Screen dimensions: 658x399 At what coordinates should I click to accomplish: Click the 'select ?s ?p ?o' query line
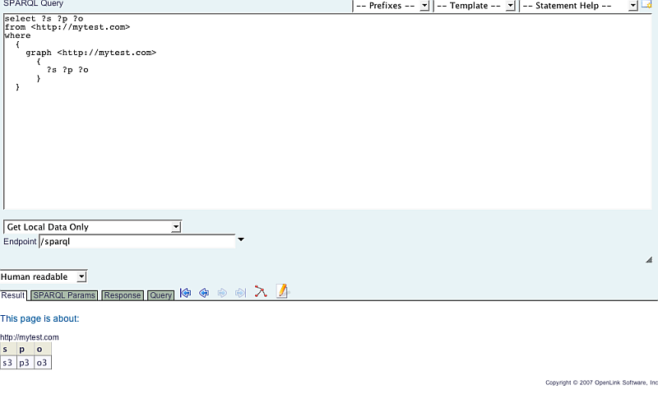tap(44, 19)
